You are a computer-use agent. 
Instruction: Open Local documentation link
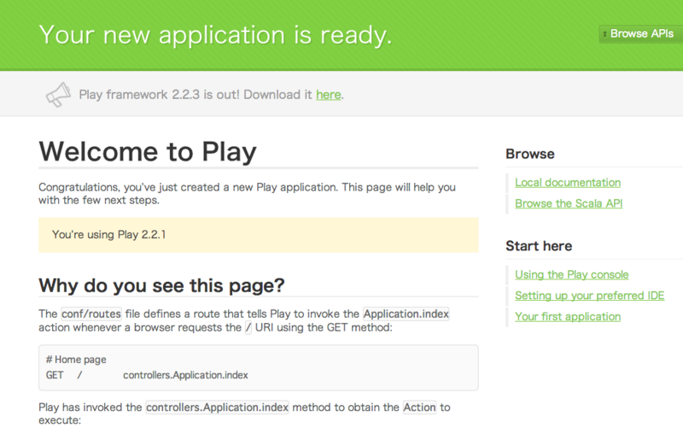(x=568, y=183)
